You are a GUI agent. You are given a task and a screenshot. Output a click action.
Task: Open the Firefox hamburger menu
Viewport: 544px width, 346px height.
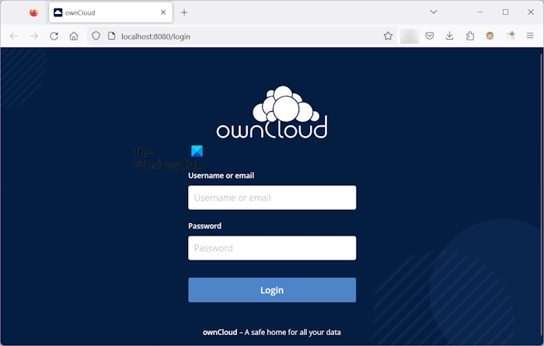point(530,36)
